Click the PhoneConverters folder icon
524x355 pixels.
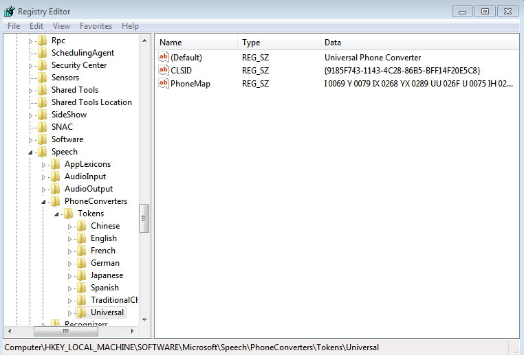(56, 201)
